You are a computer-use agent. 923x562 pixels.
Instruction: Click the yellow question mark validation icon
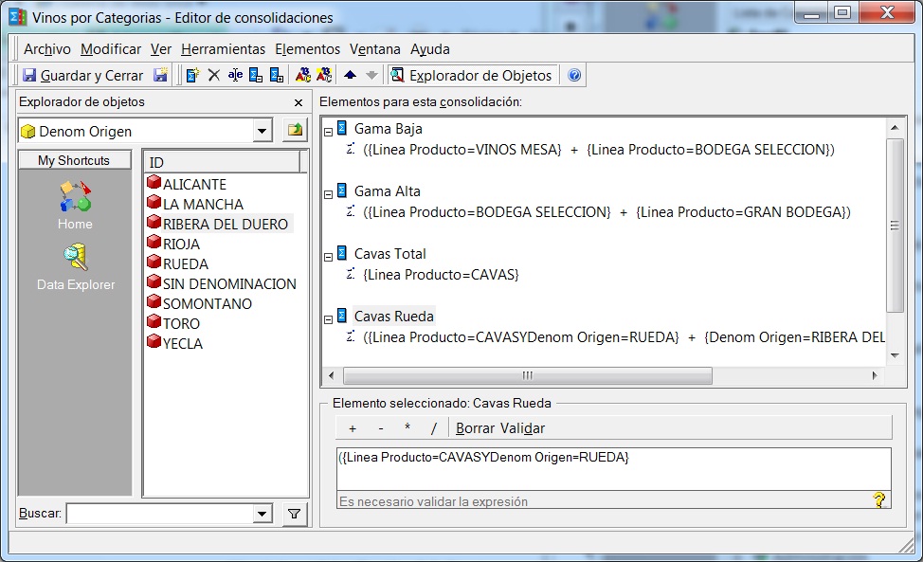tap(878, 499)
